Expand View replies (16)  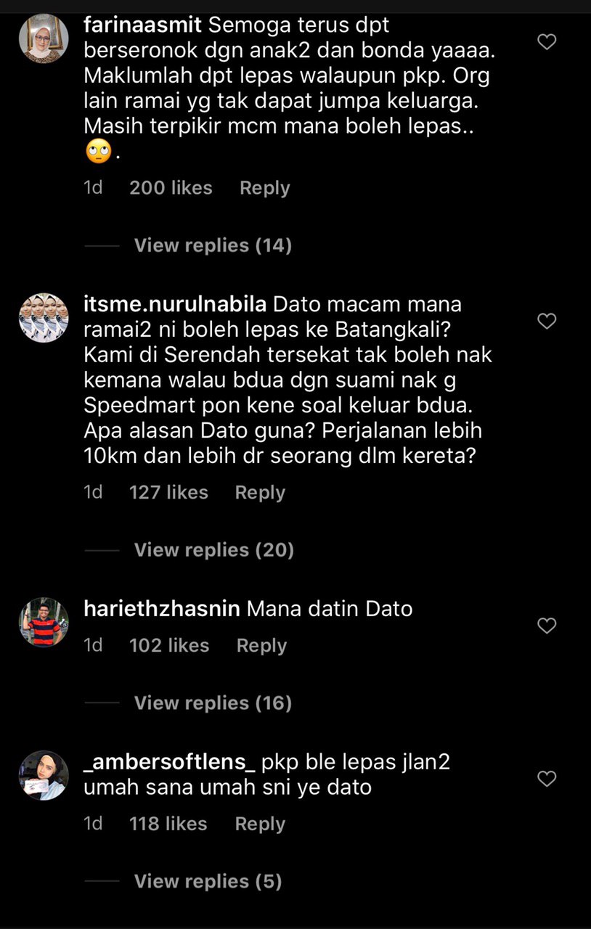point(213,703)
